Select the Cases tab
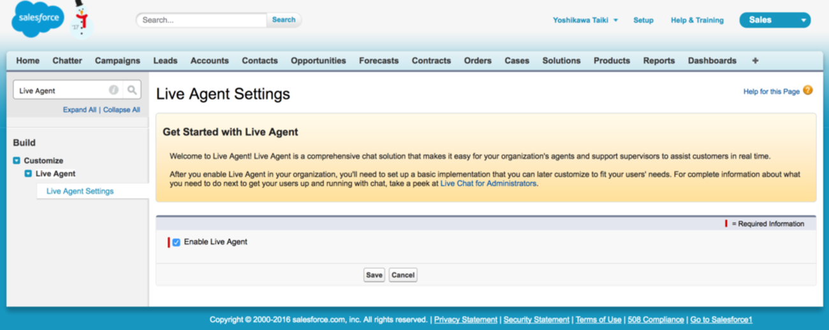The height and width of the screenshot is (330, 829). [x=517, y=61]
